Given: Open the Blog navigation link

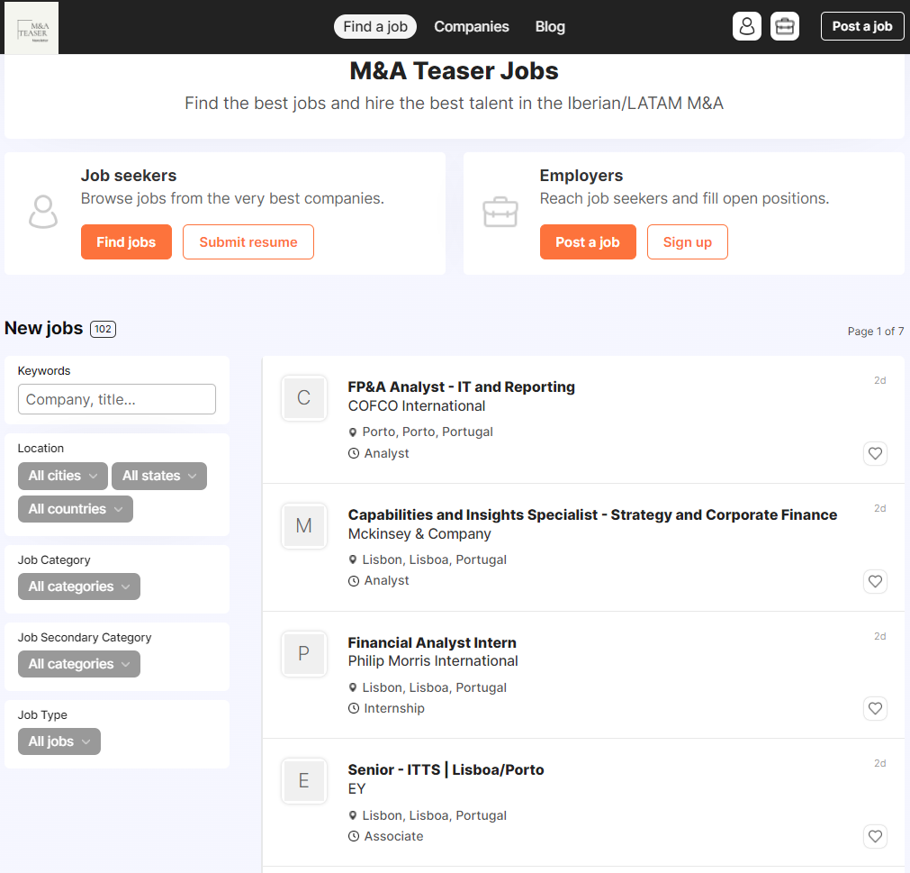Looking at the screenshot, I should click(550, 27).
